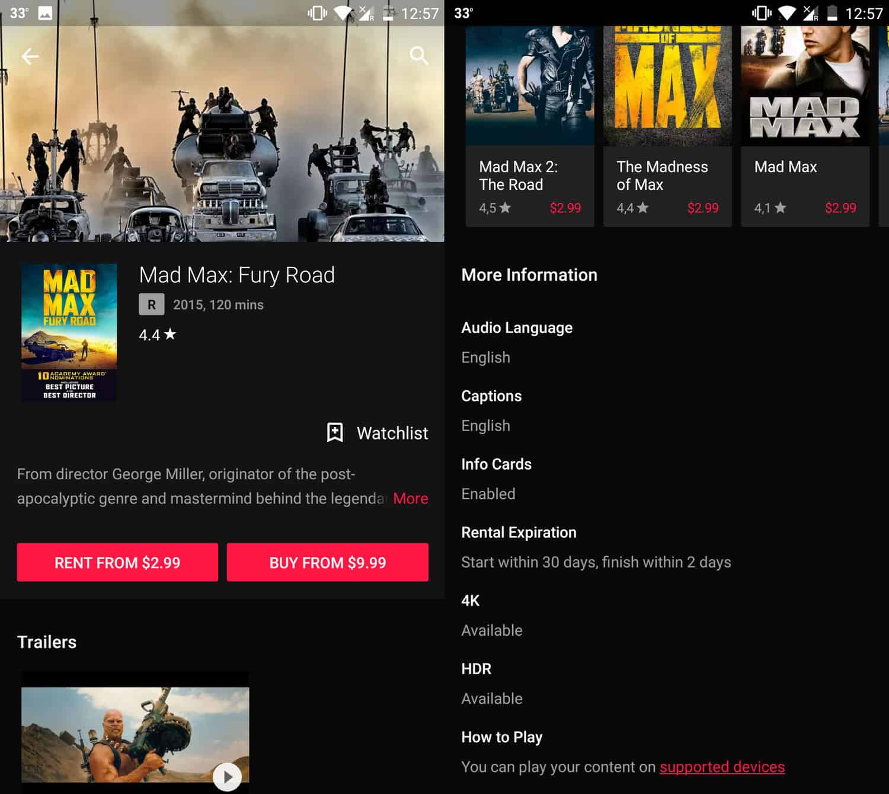The height and width of the screenshot is (794, 889).
Task: Tap the 'Rental Expiration' label
Action: pyautogui.click(x=519, y=532)
